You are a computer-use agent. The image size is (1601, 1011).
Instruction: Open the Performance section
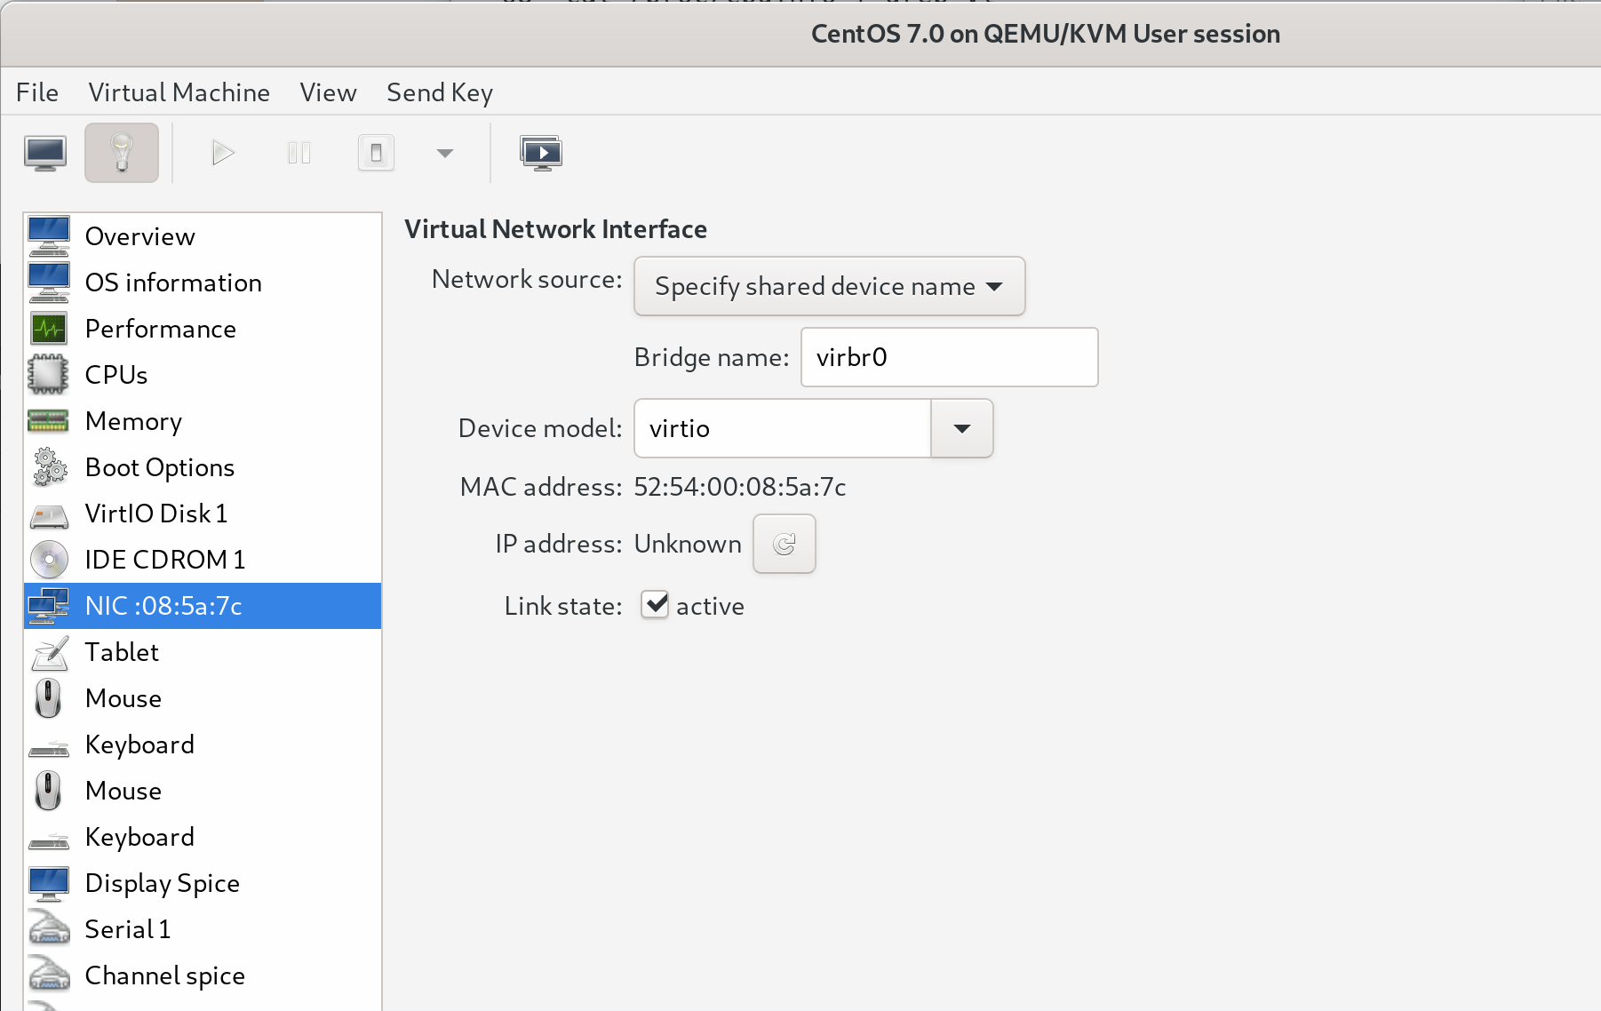(203, 329)
